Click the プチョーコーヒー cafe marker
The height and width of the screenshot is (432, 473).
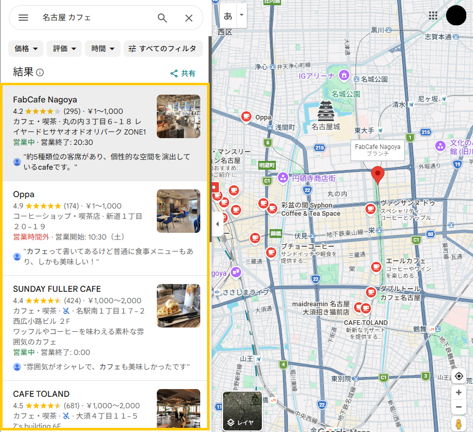point(271,252)
